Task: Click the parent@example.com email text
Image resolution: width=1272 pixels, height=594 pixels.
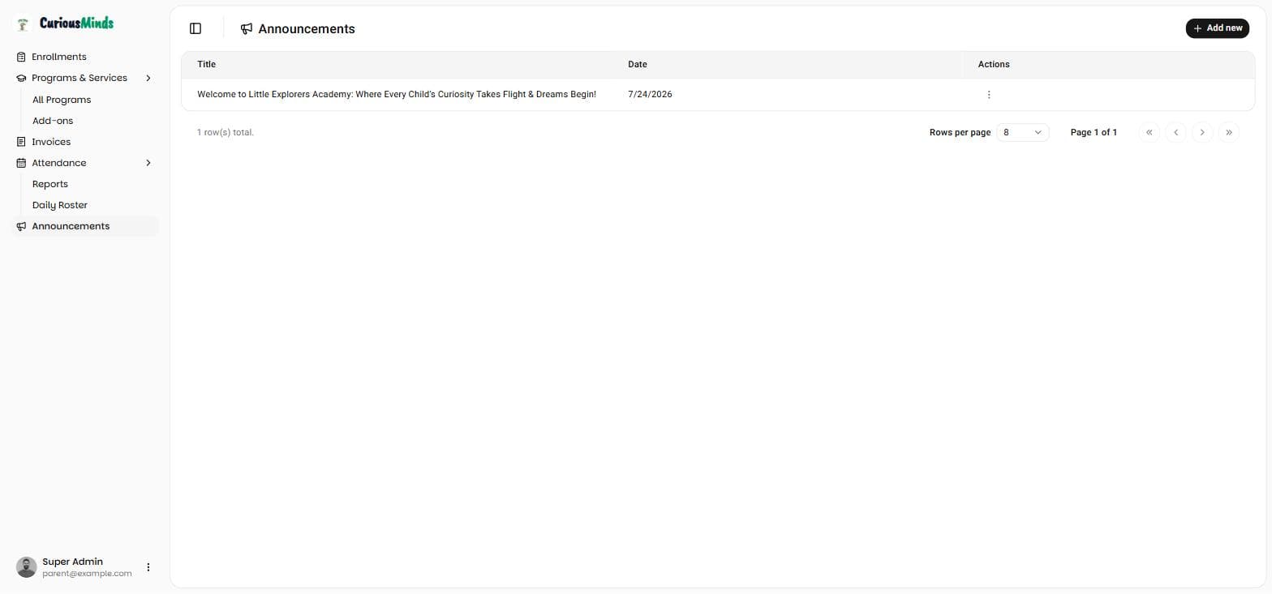Action: pyautogui.click(x=87, y=574)
